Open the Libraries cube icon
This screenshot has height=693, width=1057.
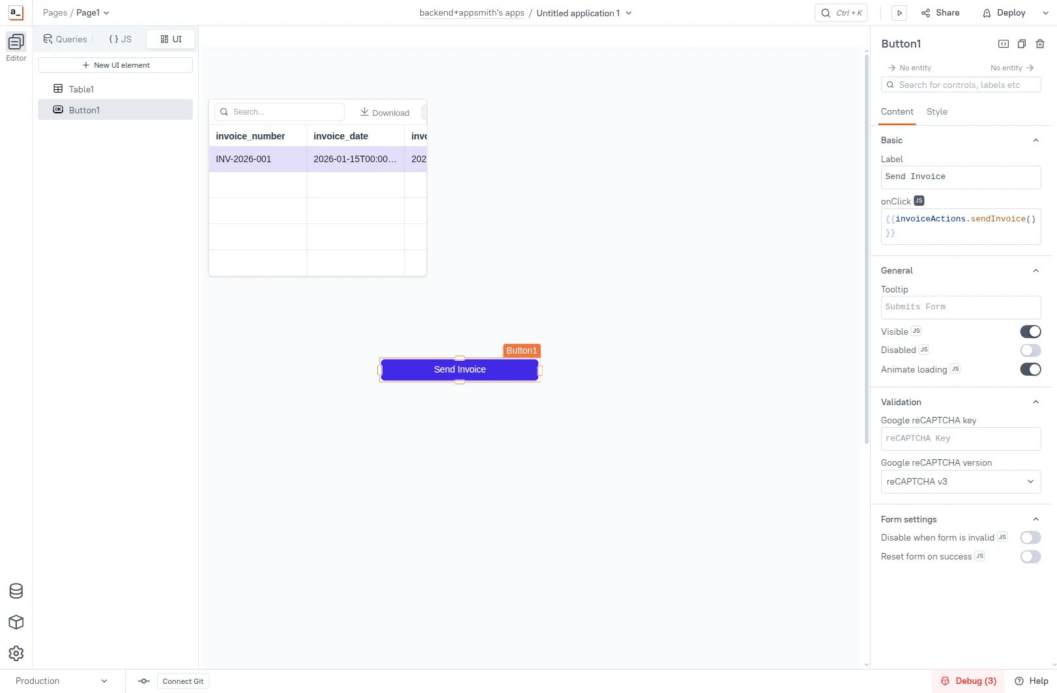pyautogui.click(x=16, y=622)
